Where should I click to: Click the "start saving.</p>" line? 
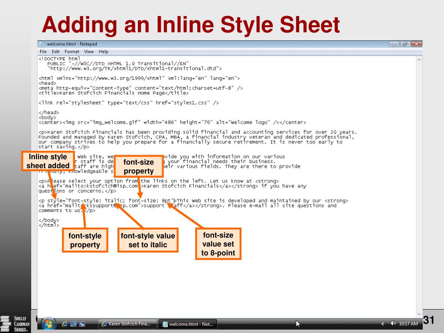coord(64,147)
